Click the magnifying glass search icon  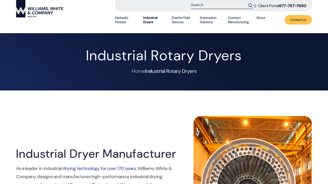(x=250, y=6)
